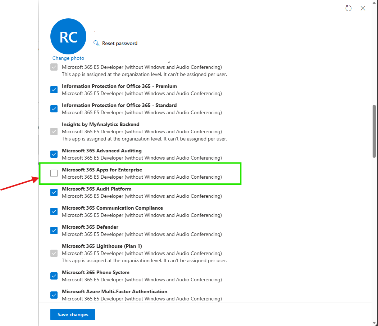Uncheck Information Protection for Office 365 - Premium

(x=54, y=90)
